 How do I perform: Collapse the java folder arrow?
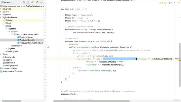pos(9,31)
